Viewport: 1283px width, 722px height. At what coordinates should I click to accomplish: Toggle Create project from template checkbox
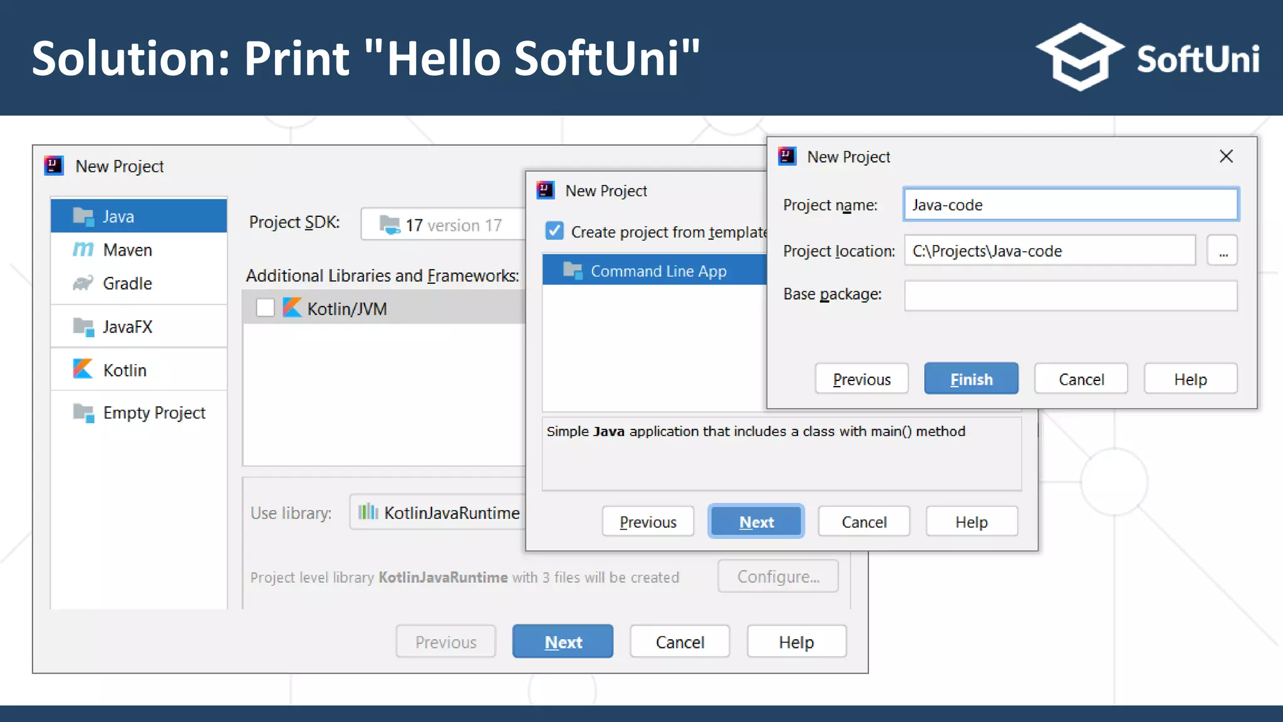pyautogui.click(x=554, y=231)
